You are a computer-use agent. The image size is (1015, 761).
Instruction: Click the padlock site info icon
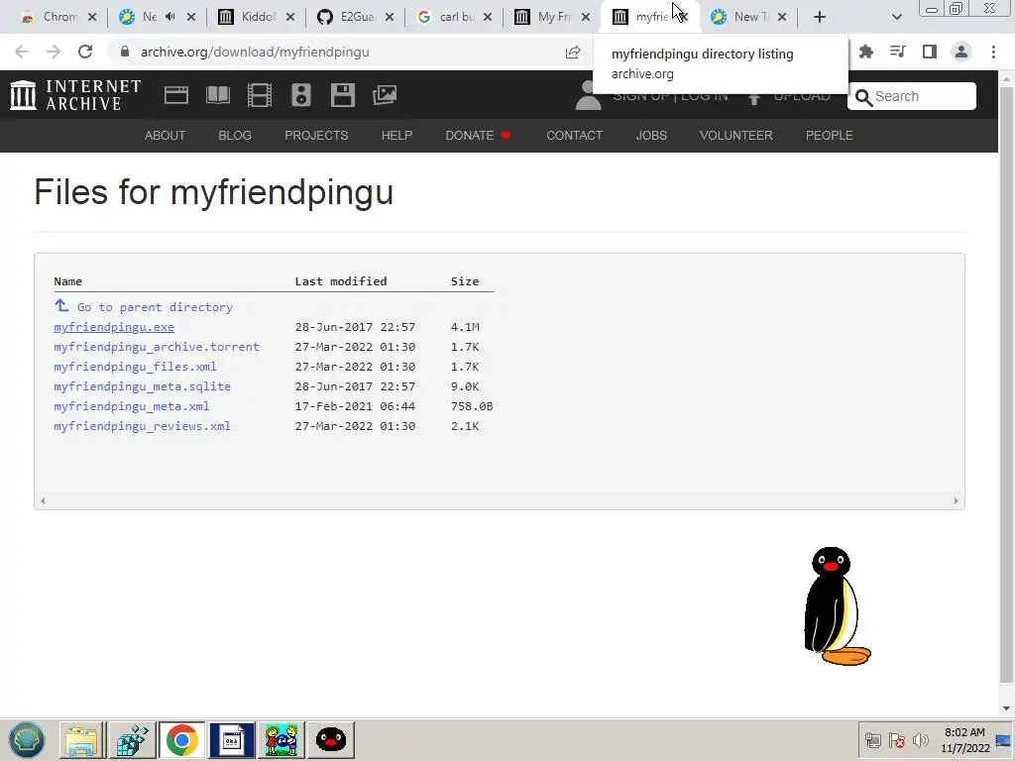coord(125,52)
